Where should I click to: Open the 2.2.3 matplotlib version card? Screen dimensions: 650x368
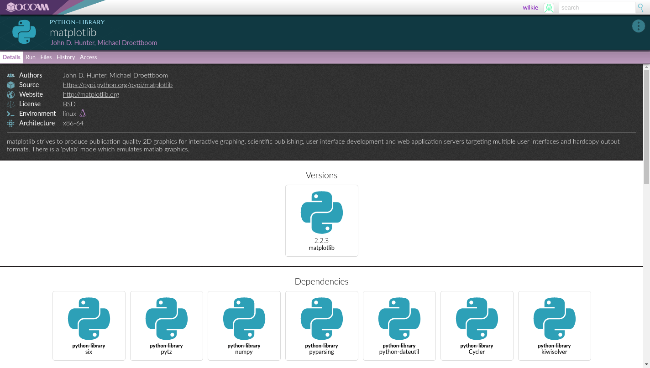click(322, 221)
